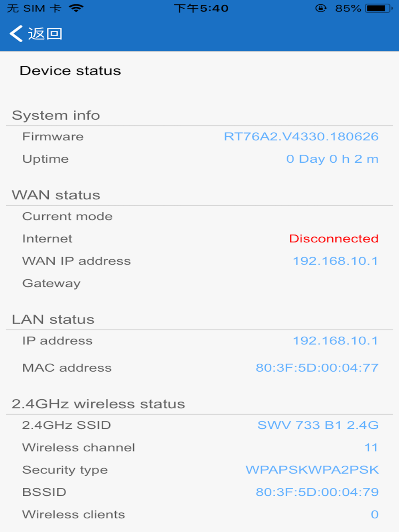
Task: Tap the wireless clients count 0
Action: 374,514
